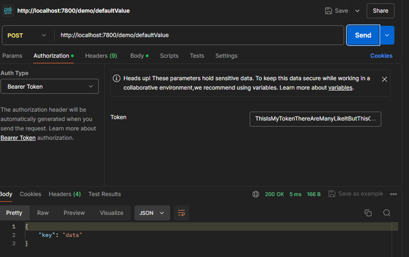
Task: Open the Scripts tab
Action: coord(169,56)
